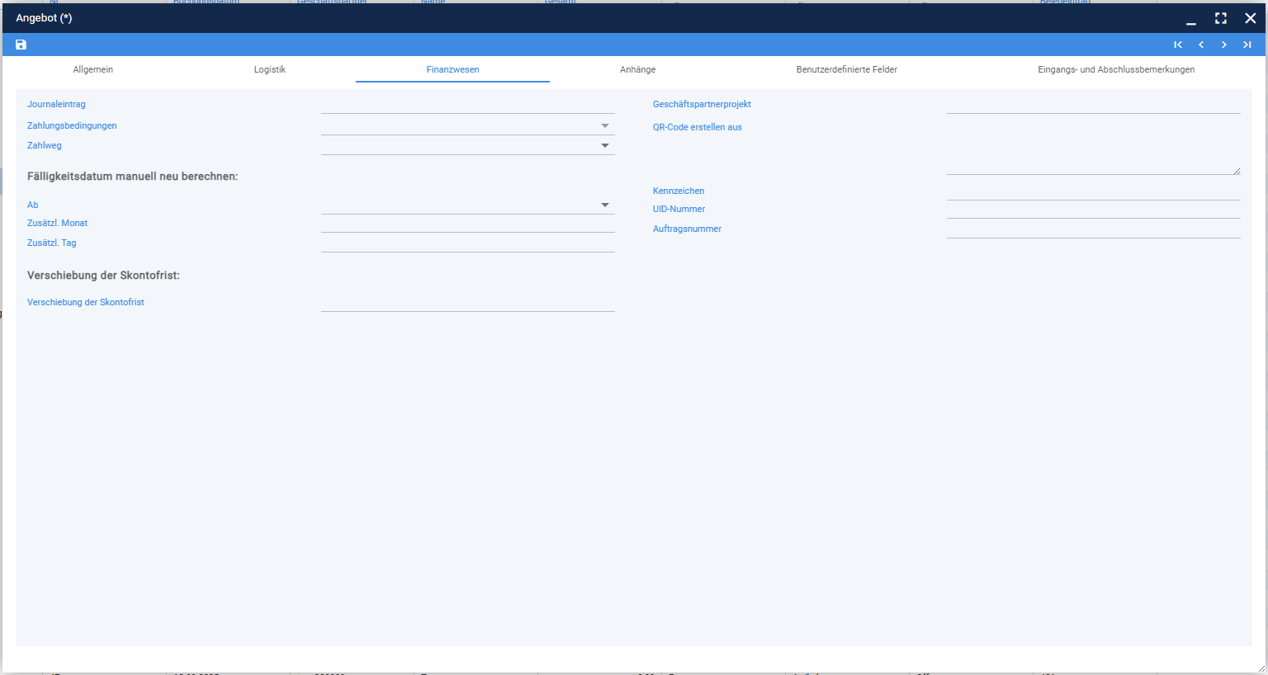Toggle fullscreen for the Angebot window

[x=1221, y=18]
